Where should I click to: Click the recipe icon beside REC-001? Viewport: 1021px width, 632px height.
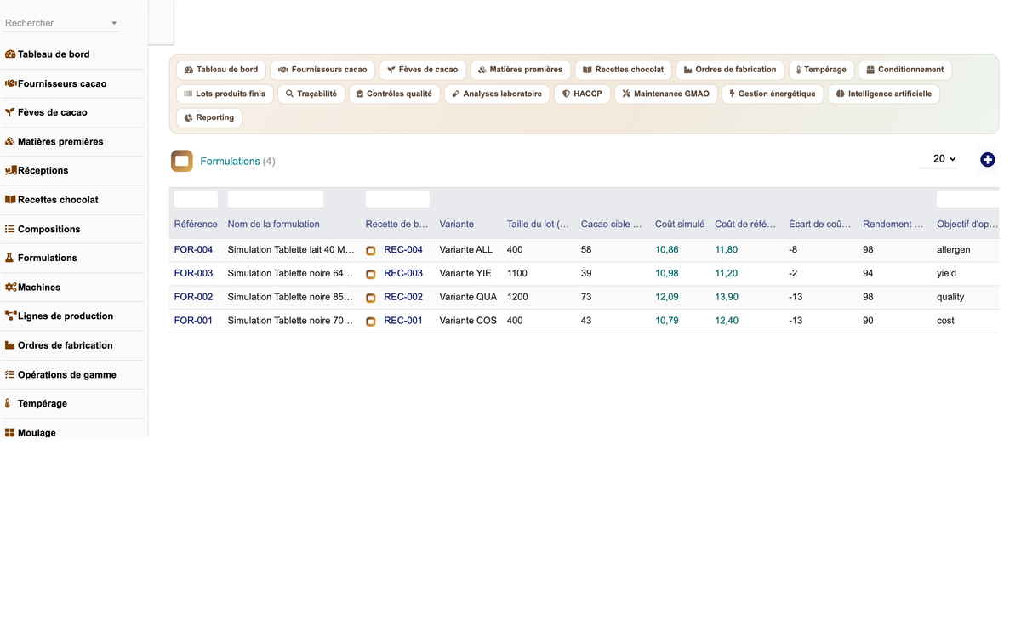pyautogui.click(x=371, y=322)
